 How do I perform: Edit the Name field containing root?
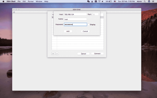(x=75, y=19)
